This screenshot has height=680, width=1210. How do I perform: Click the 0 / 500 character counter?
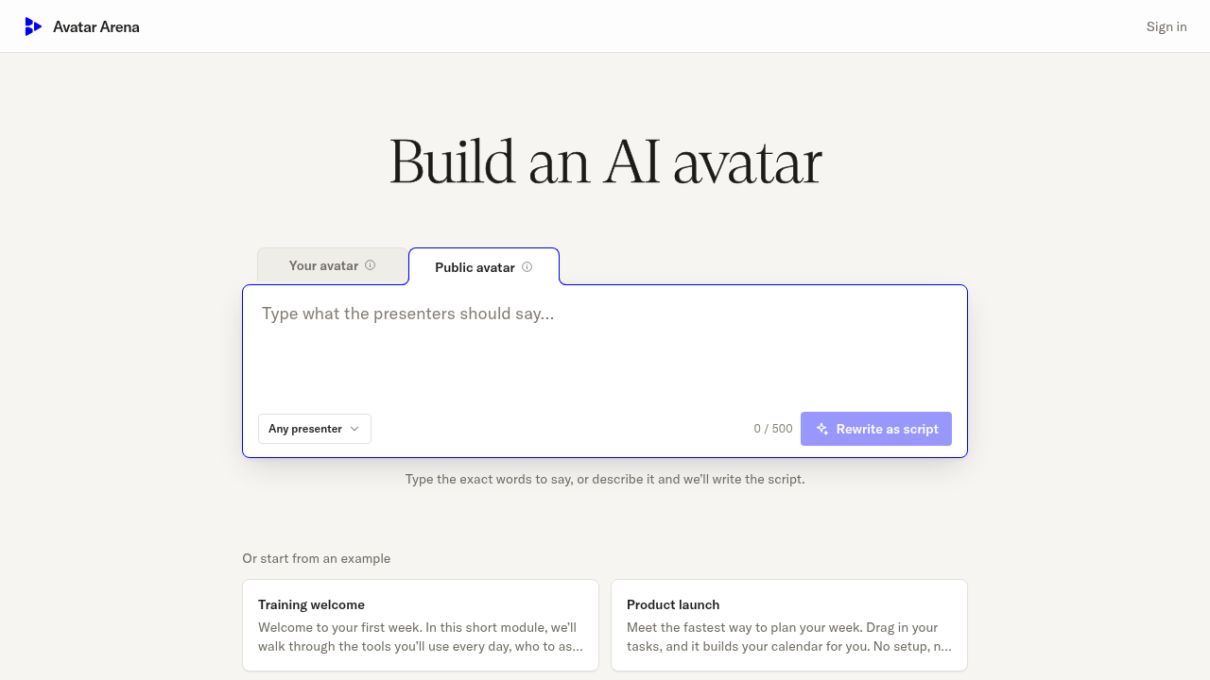[x=773, y=429]
